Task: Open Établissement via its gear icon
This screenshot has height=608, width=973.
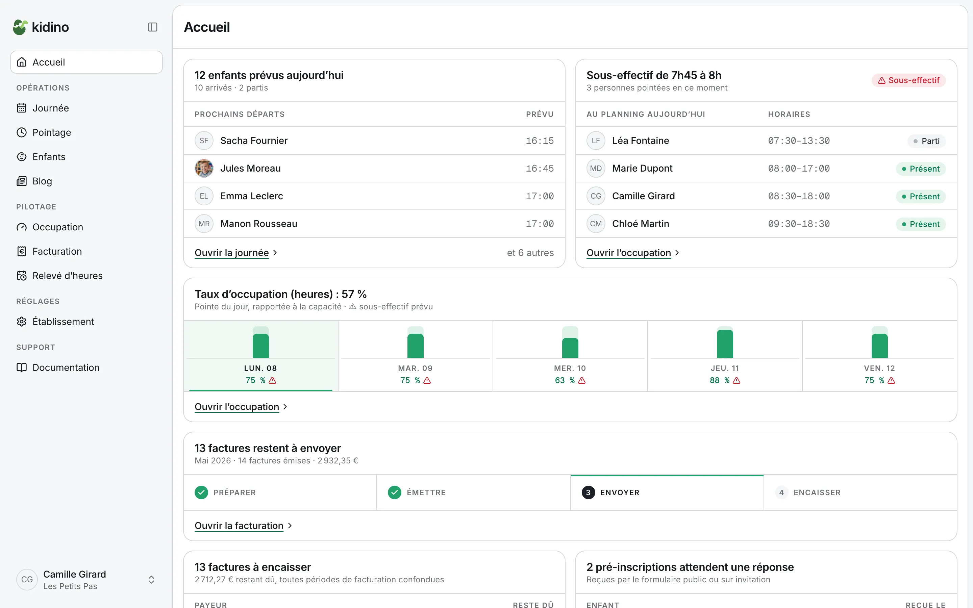Action: (x=22, y=322)
